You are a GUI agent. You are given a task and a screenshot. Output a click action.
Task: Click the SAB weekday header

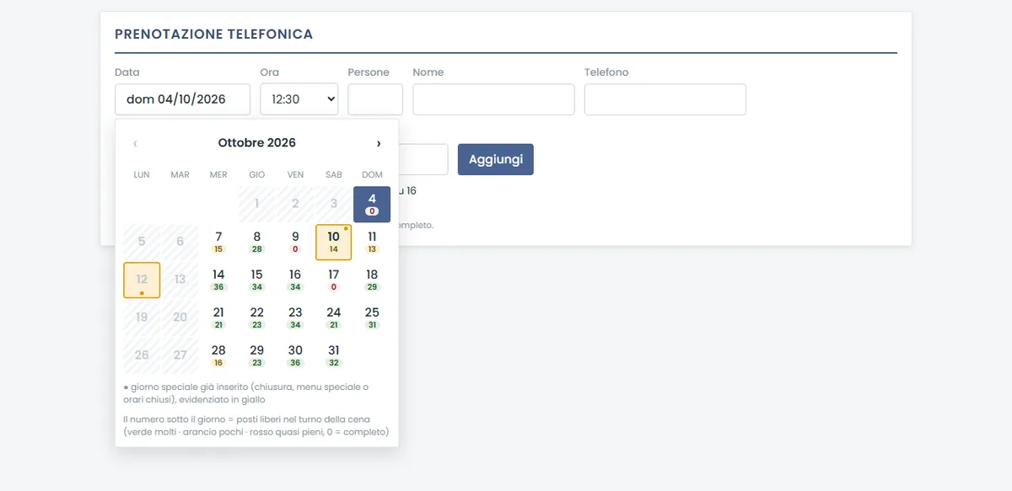(334, 174)
